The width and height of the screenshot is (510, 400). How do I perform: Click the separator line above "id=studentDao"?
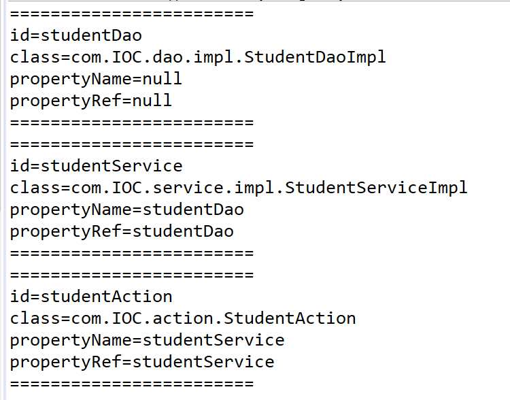tap(132, 14)
